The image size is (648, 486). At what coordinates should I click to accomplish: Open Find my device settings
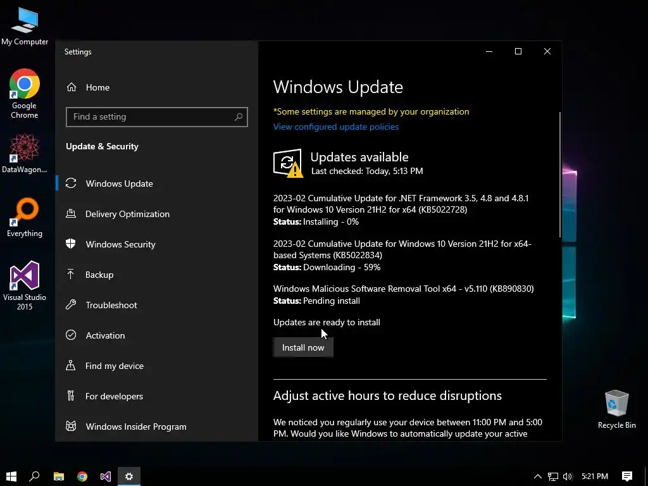pos(157,366)
